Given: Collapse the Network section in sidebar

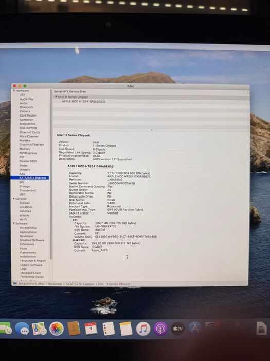Looking at the screenshot, I should [x=14, y=199].
